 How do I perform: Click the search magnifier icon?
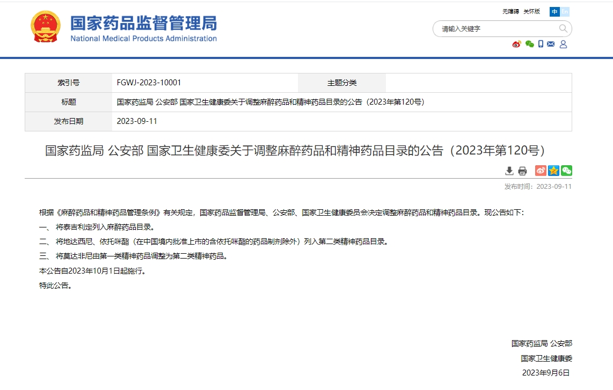click(x=563, y=28)
